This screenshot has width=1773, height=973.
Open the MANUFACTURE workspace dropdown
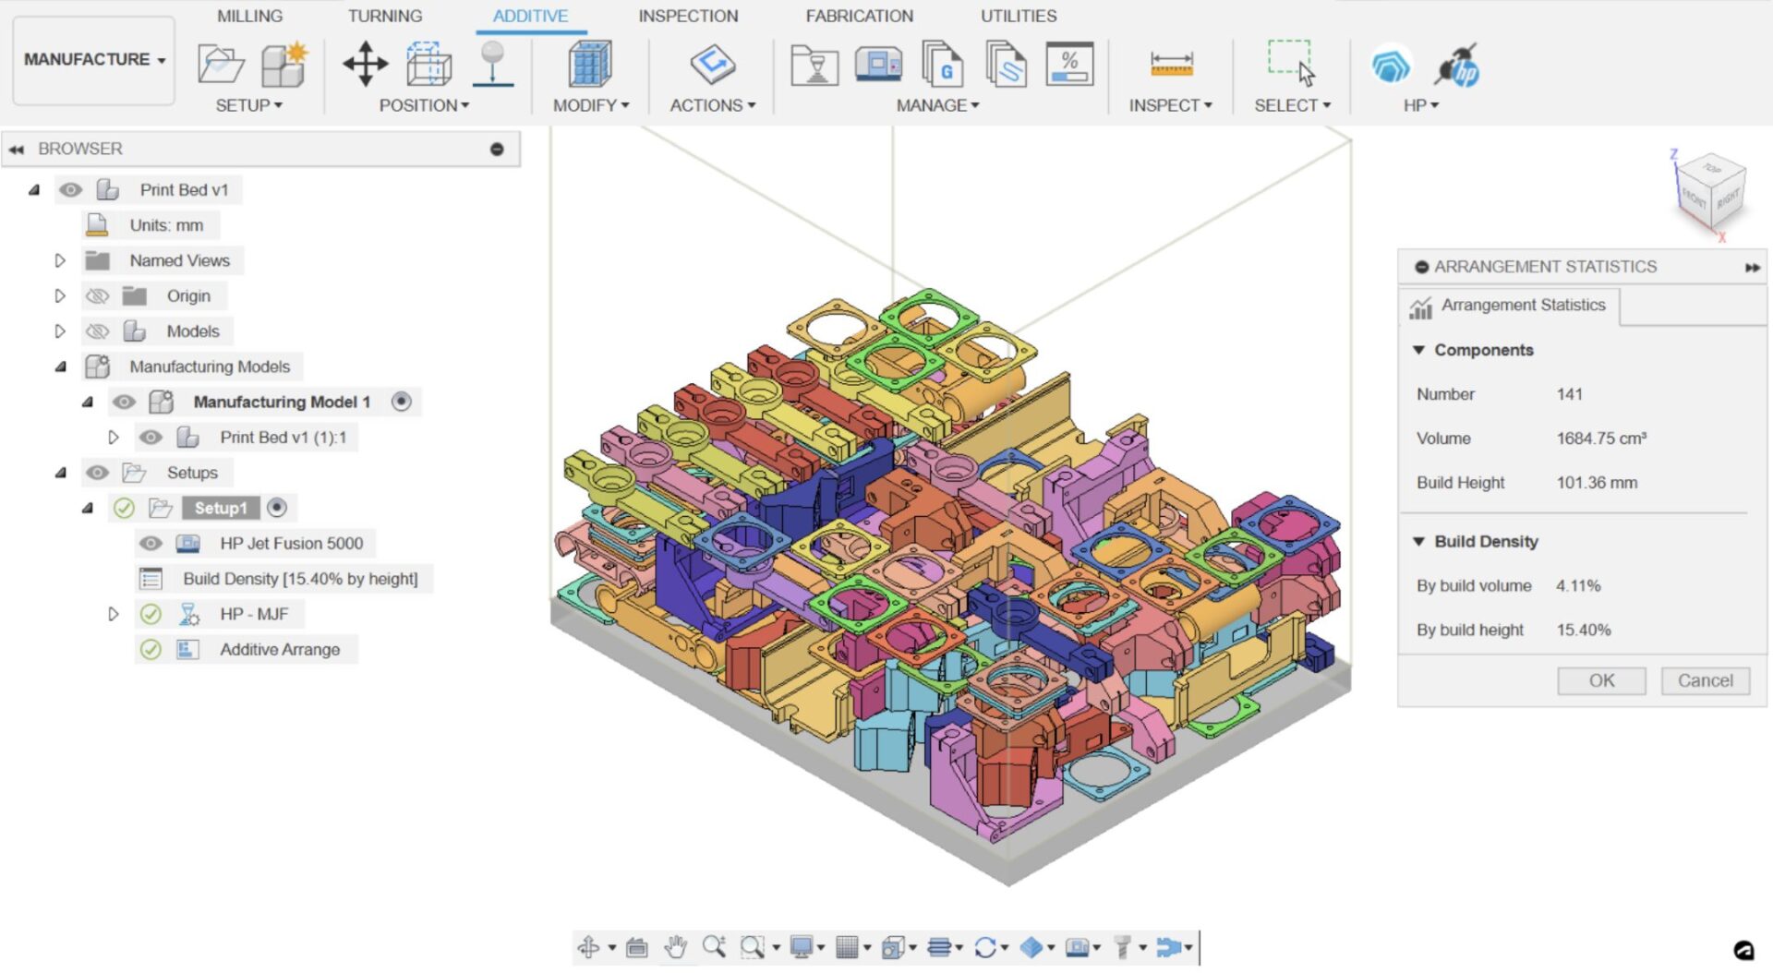93,59
